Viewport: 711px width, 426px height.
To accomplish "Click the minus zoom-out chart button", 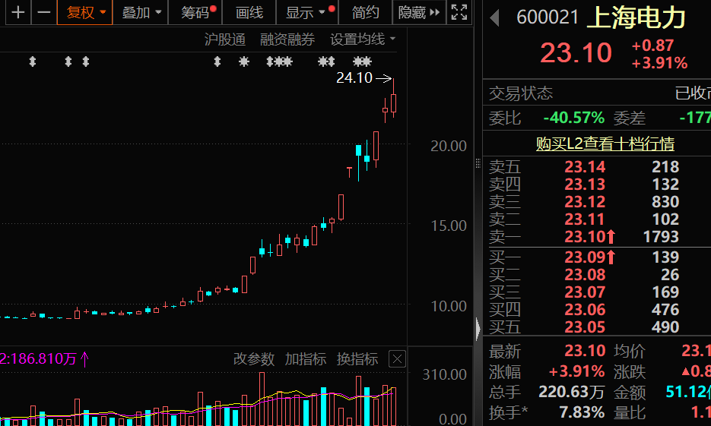I will click(44, 12).
